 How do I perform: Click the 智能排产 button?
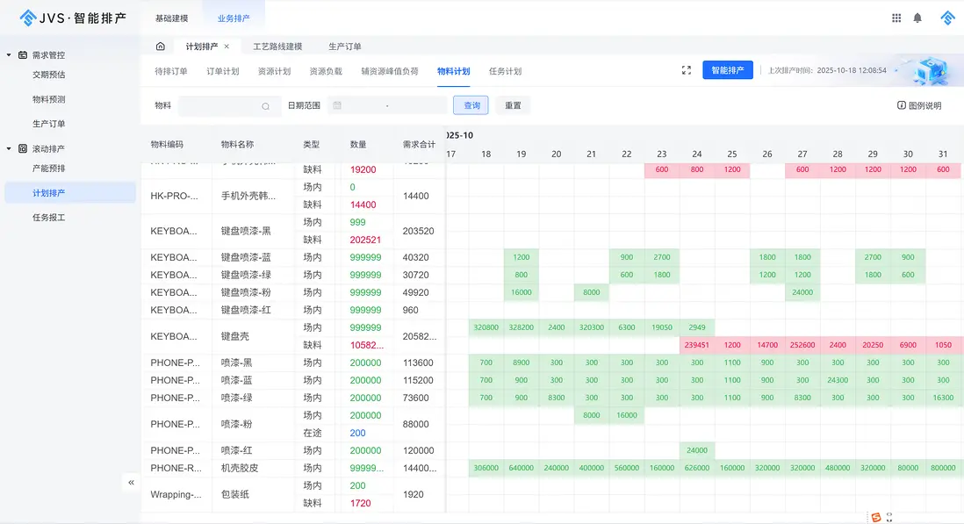pos(727,70)
